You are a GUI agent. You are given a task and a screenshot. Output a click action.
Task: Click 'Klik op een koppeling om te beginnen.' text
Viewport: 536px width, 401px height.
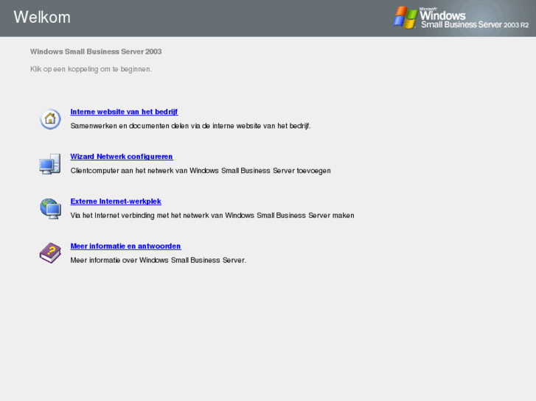(x=91, y=69)
